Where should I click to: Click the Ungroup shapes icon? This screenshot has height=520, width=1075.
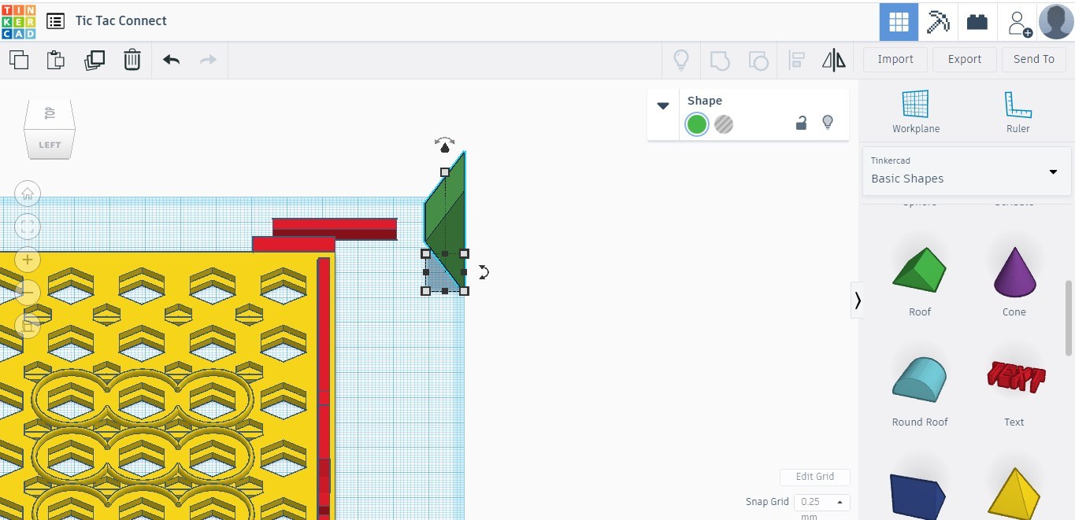pyautogui.click(x=758, y=60)
